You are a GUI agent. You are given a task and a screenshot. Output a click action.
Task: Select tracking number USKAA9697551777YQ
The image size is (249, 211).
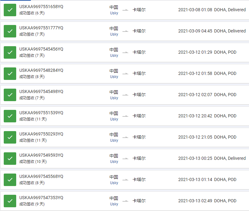coord(41,28)
